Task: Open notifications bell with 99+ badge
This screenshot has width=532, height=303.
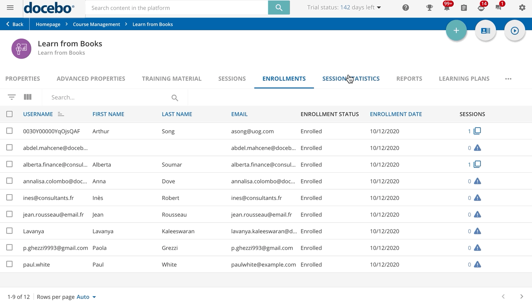Action: point(446,8)
